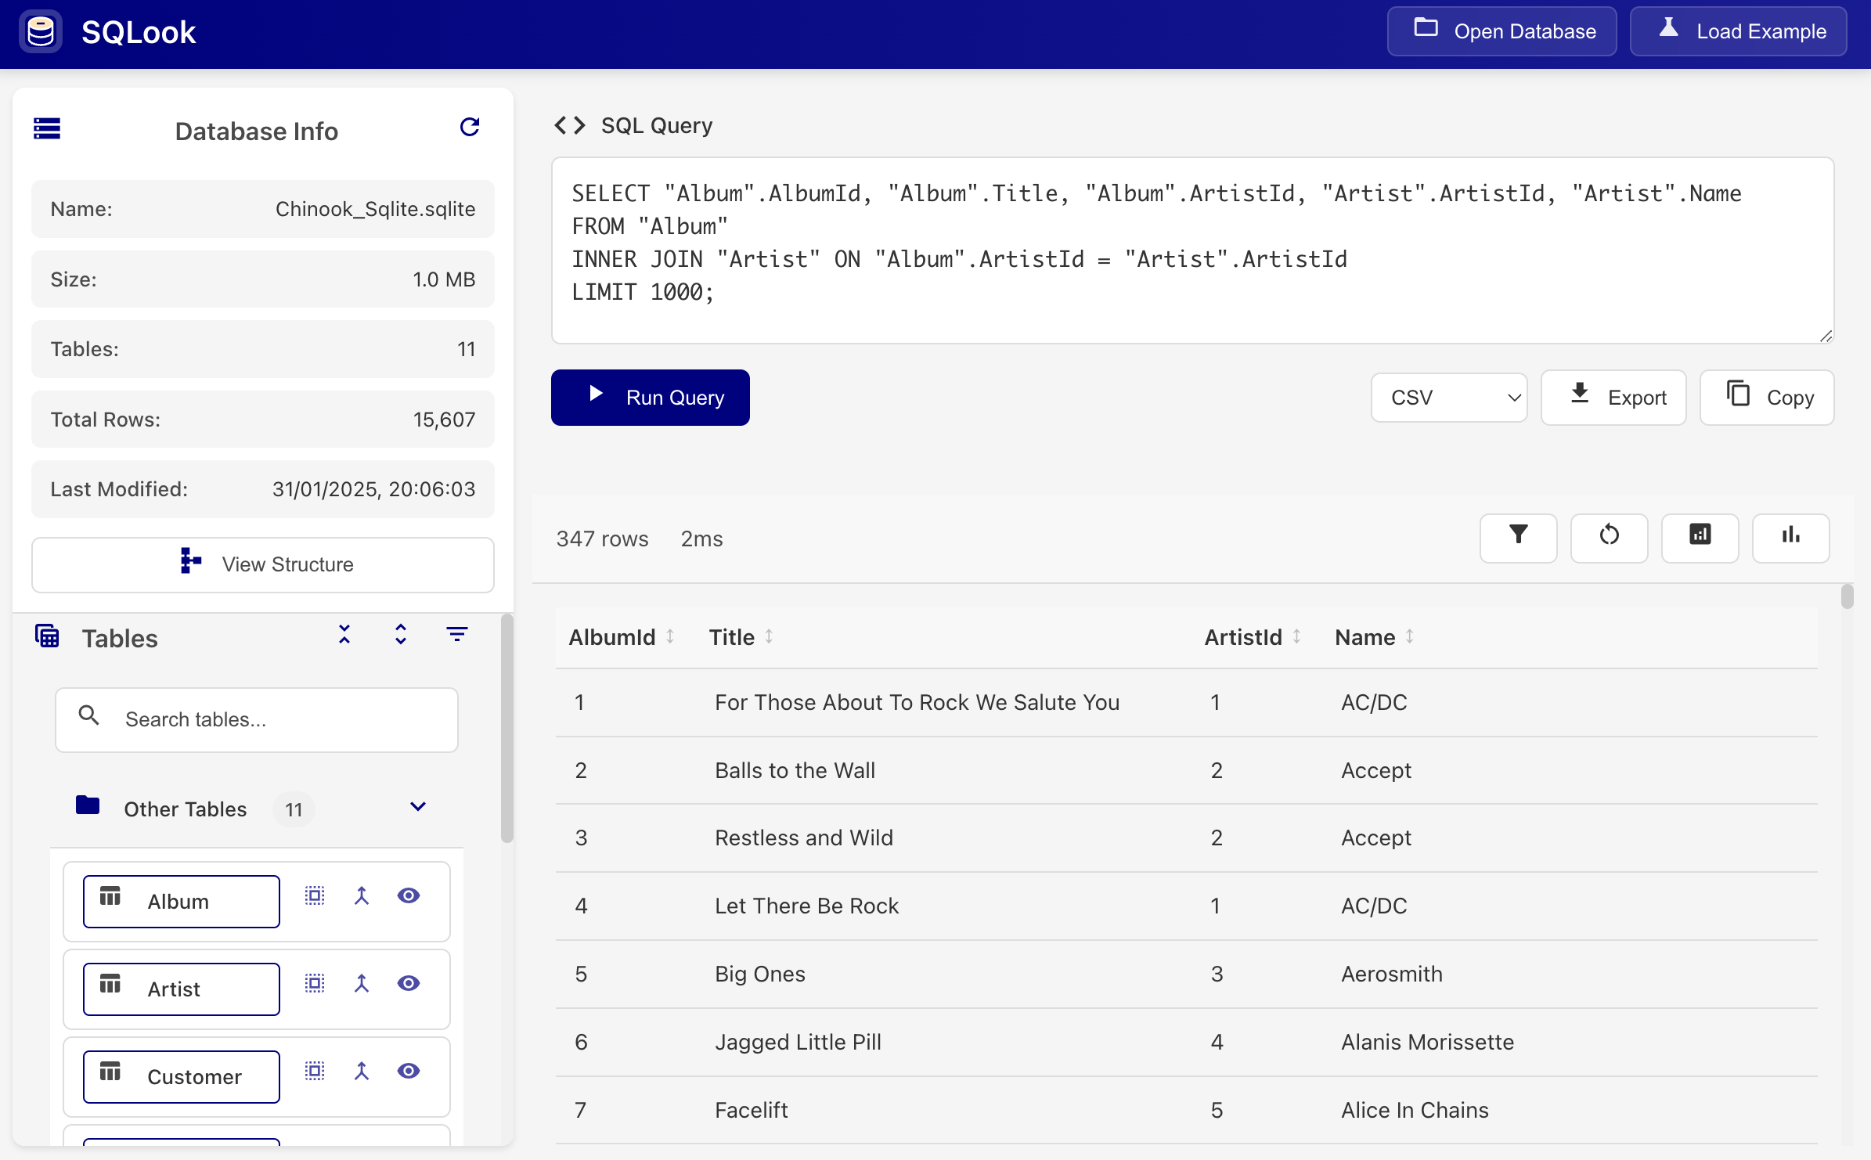The height and width of the screenshot is (1160, 1871).
Task: Open the bar chart view
Action: (x=1790, y=538)
